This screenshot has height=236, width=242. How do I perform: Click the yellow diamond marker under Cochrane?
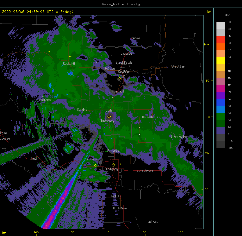[x=95, y=166]
